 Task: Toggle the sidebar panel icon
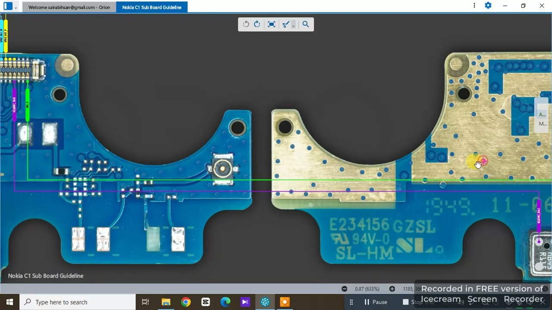[x=8, y=6]
